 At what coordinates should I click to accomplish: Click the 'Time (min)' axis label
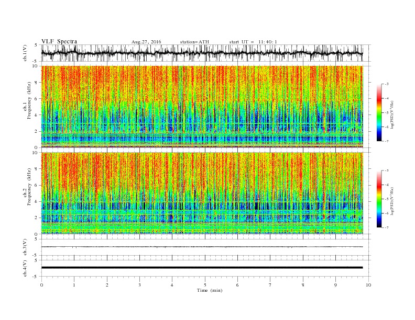tap(210, 290)
